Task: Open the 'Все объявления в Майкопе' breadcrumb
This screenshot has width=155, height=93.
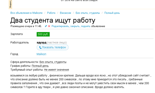Action: [x=26, y=13]
